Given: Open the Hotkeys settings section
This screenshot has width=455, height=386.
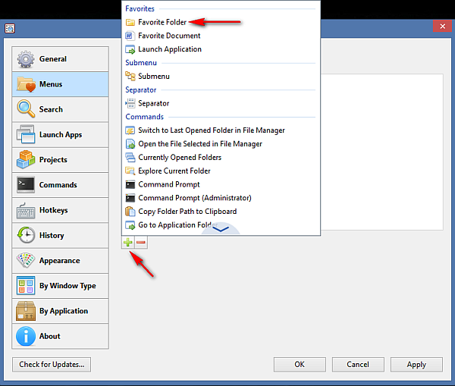Looking at the screenshot, I should 61,210.
